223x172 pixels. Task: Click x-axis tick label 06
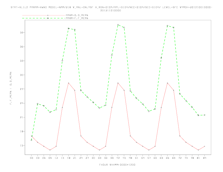(44, 158)
